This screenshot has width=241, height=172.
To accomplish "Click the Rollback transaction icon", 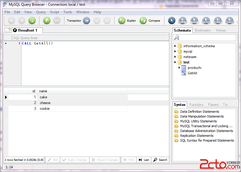I will (107, 20).
